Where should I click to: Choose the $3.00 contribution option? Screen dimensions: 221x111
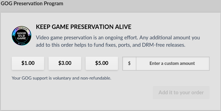click(65, 63)
